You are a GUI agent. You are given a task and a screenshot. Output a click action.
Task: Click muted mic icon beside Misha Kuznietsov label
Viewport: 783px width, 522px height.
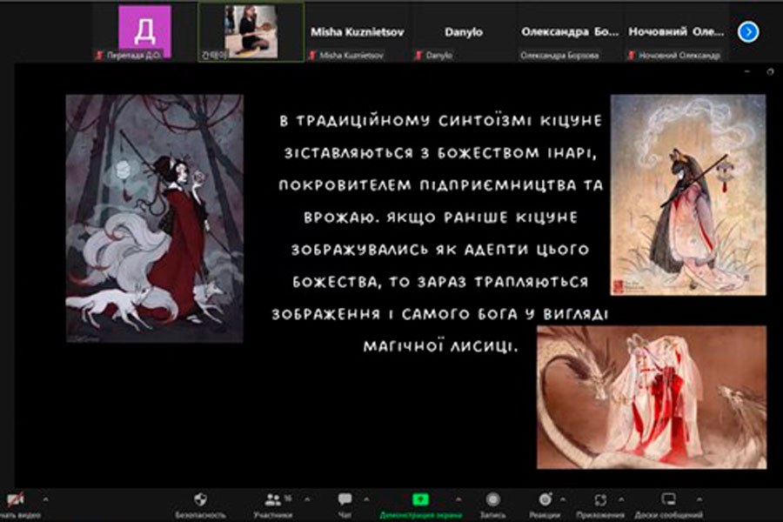tap(312, 55)
